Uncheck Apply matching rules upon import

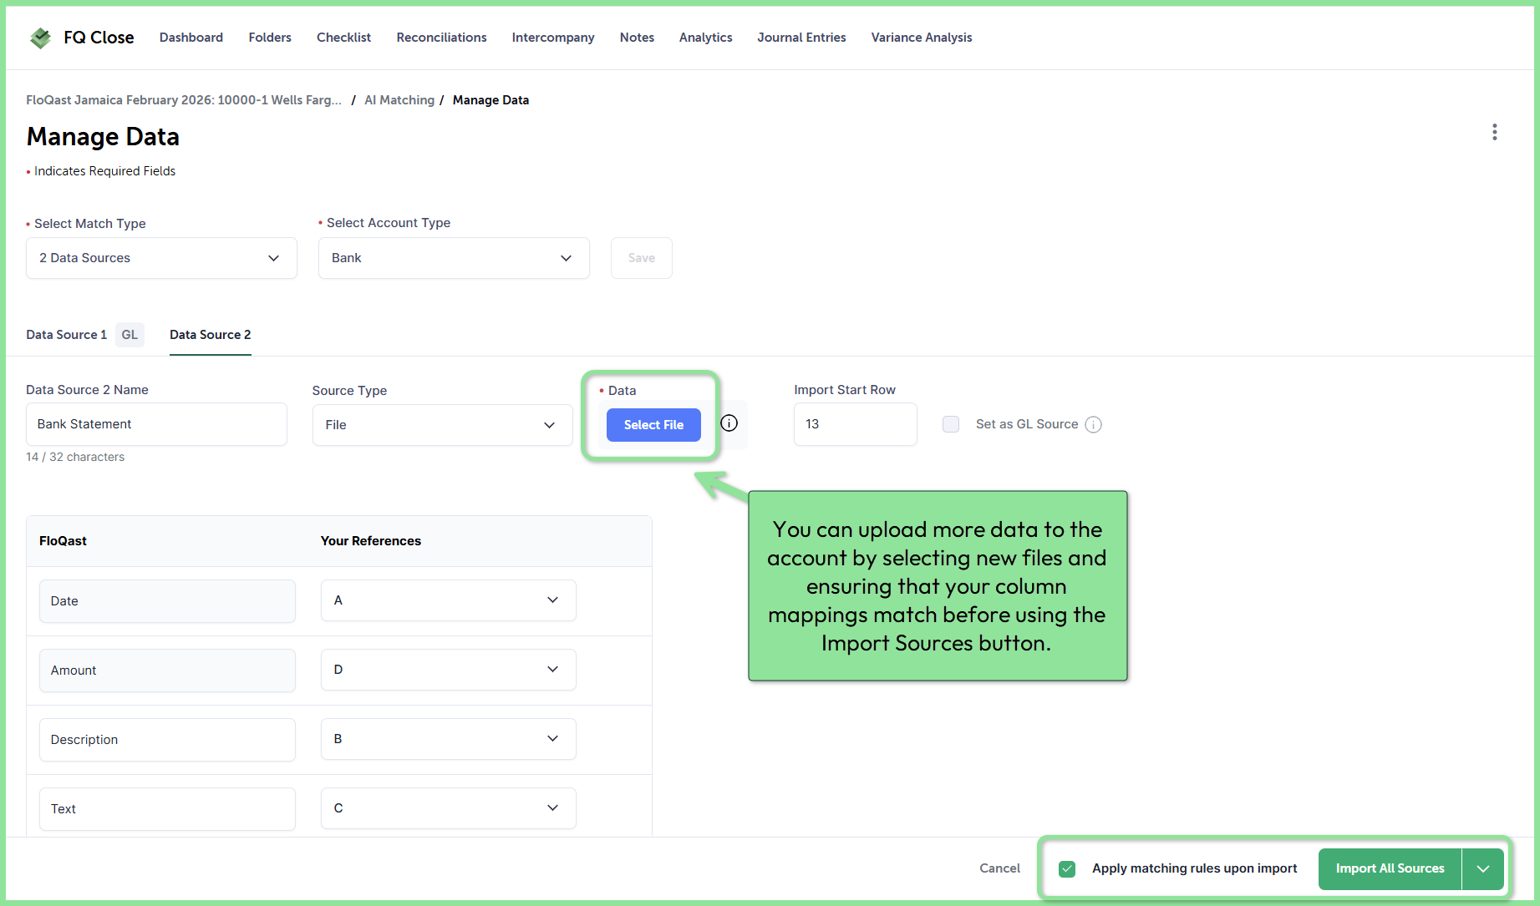tap(1067, 868)
